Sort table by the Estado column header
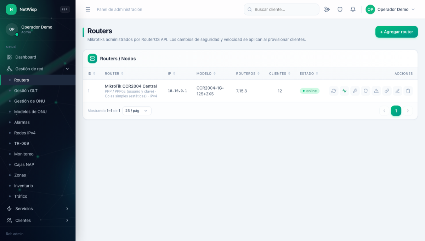The image size is (425, 241). click(309, 73)
